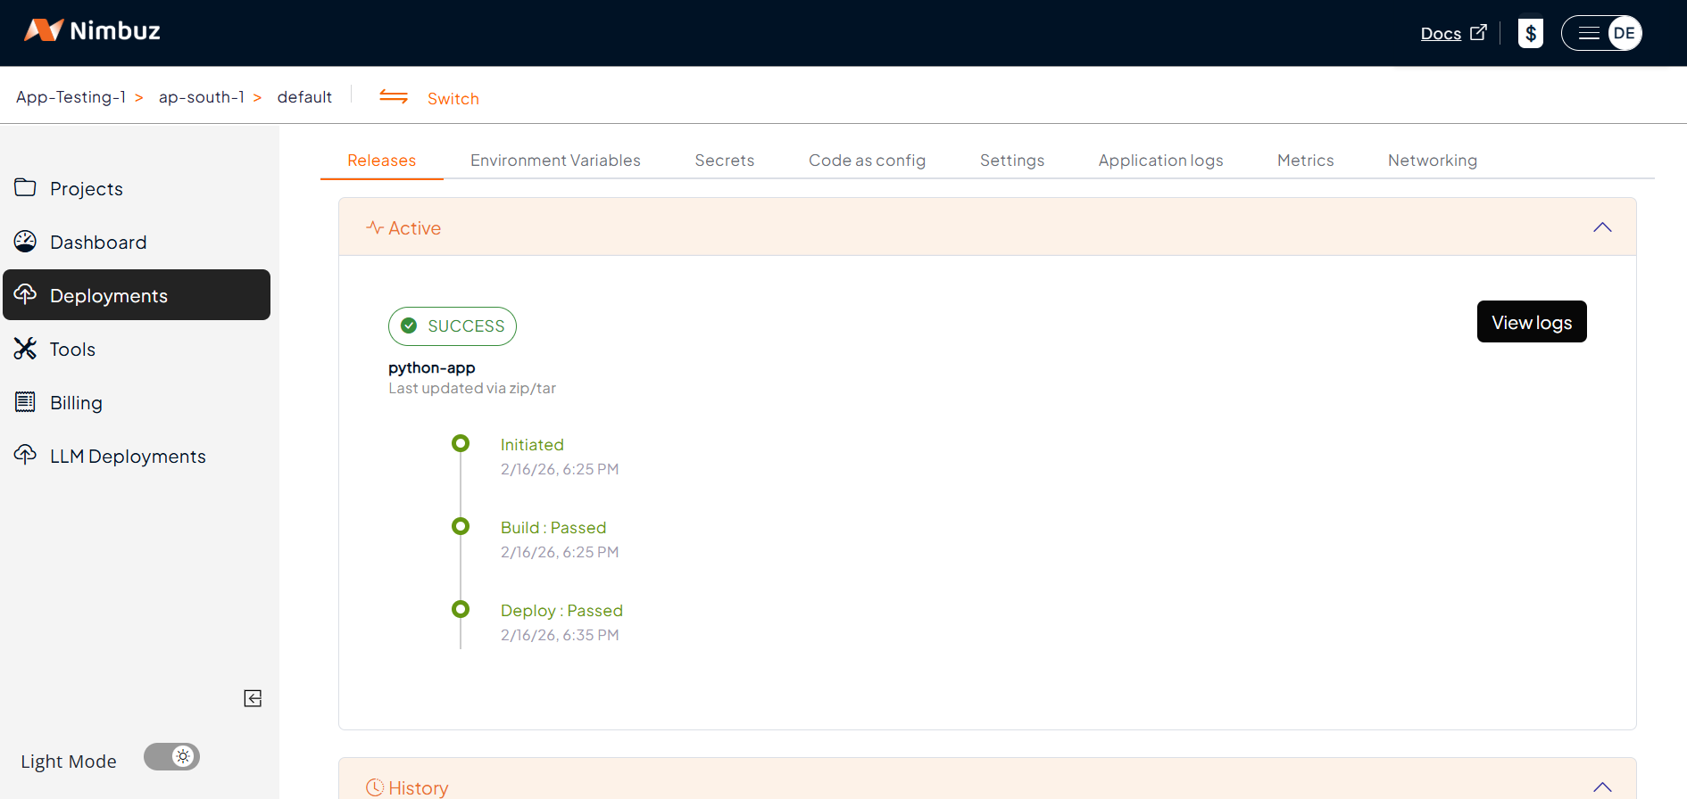Collapse the Active section chevron
Image resolution: width=1687 pixels, height=799 pixels.
coord(1602,227)
